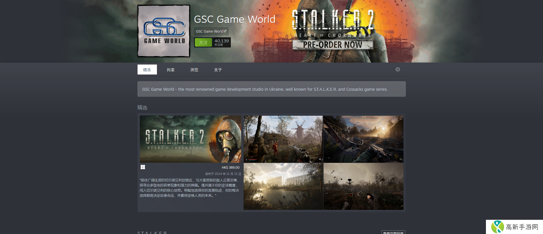Click the 高新手游网 watermark logo
543x234 pixels.
coord(514,227)
